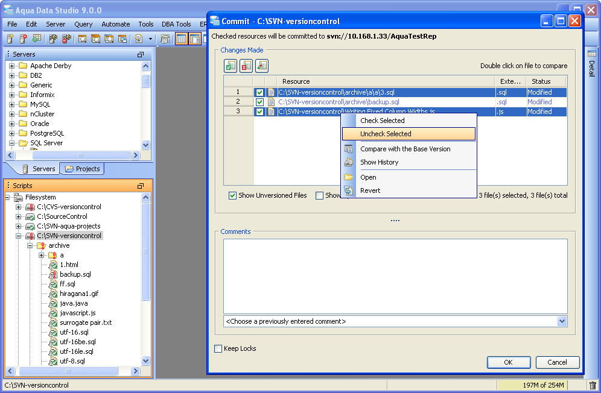Click the Revert icon in context menu
The image size is (601, 393).
pyautogui.click(x=348, y=190)
